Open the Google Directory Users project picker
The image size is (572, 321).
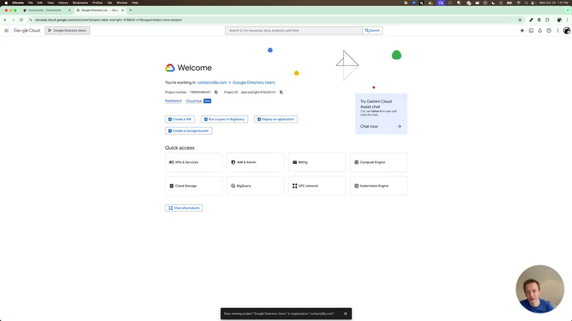(68, 31)
